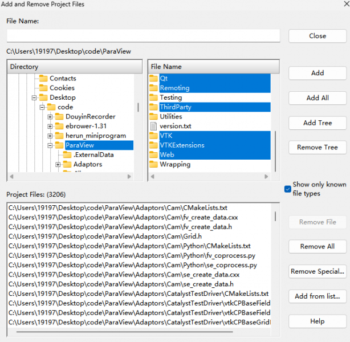Click the Testing folder icon

coord(153,97)
